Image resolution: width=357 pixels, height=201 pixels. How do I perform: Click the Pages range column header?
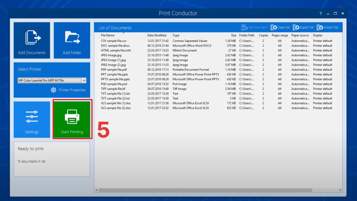pyautogui.click(x=280, y=35)
